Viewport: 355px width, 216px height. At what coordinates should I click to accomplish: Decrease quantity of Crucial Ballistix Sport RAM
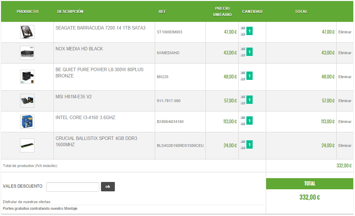click(x=243, y=148)
